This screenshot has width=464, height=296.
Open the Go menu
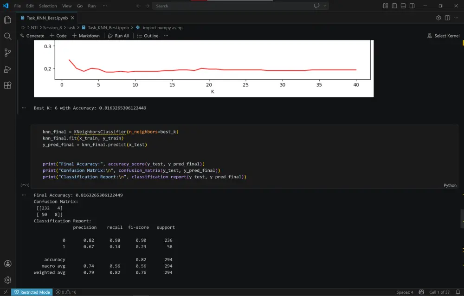(80, 6)
